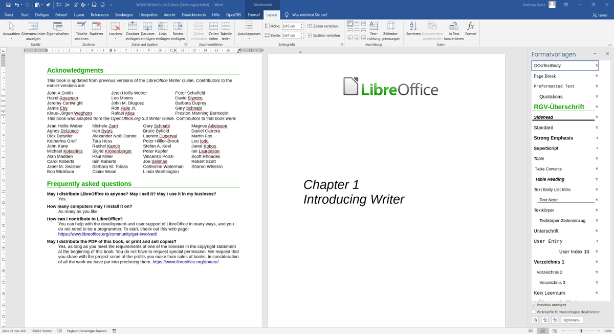Click Rechts einfügen column button
Image resolution: width=614 pixels, height=334 pixels.
[x=178, y=31]
